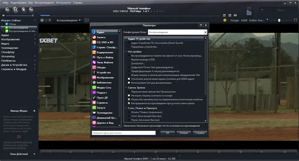Screen dimensions: 299x161
Task: Uncheck Играть без промежутков последовательные композиции
Action: pos(129,99)
